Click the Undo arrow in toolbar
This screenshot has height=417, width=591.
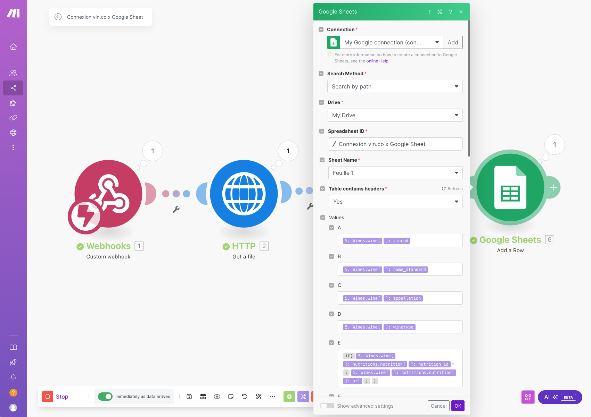pos(245,397)
